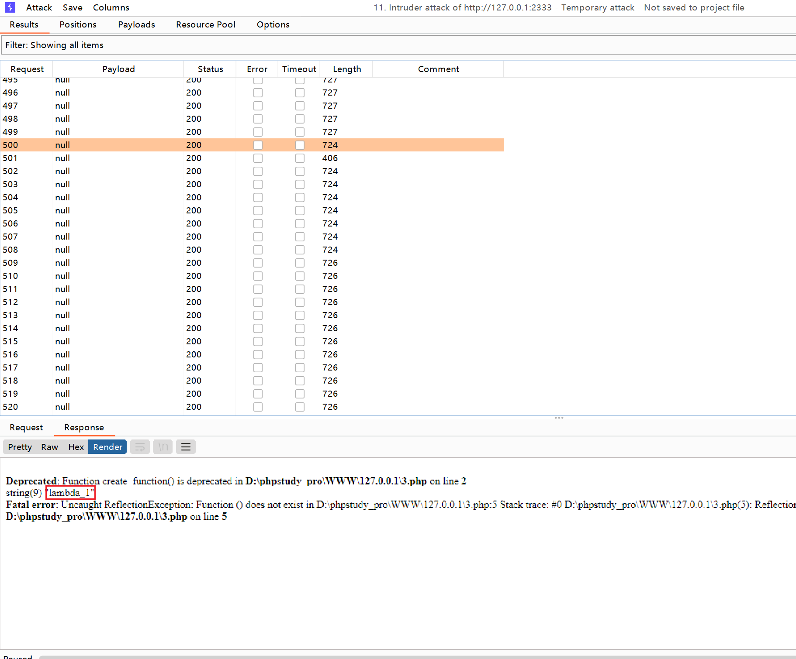Toggle Error checkbox for request 505
796x659 pixels.
[258, 210]
